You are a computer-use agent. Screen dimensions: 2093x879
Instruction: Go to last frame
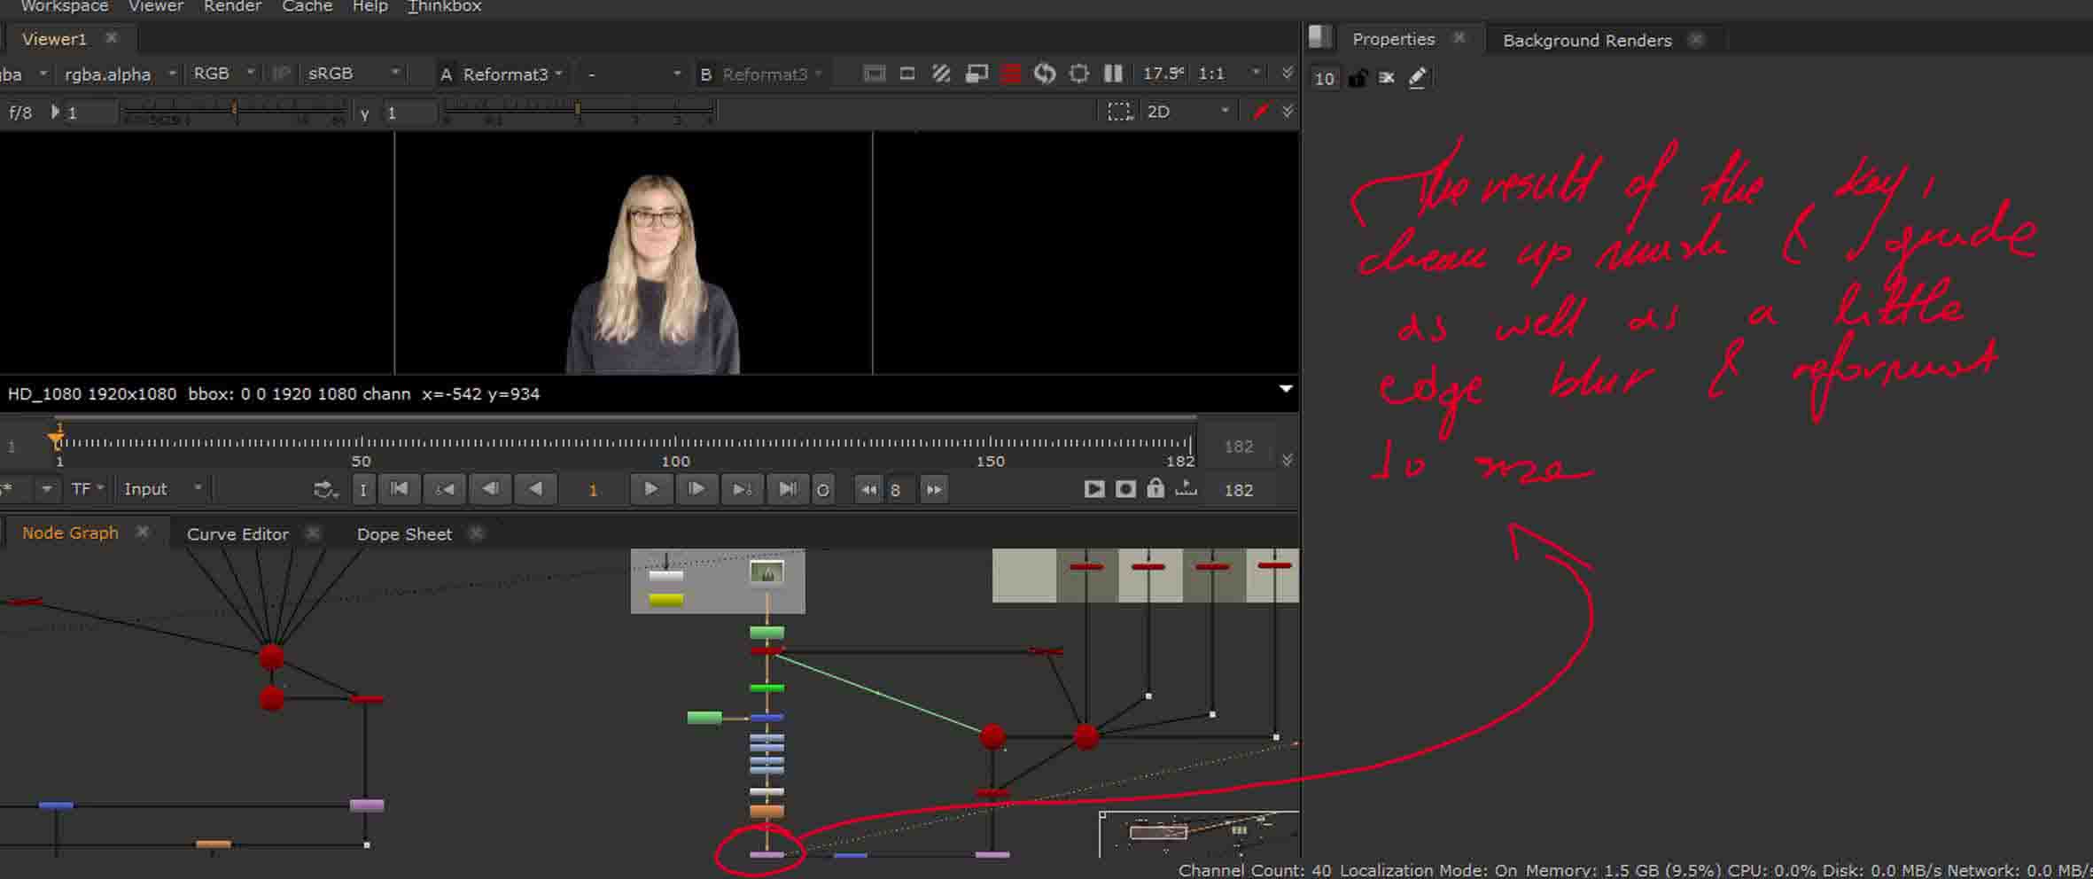[787, 489]
